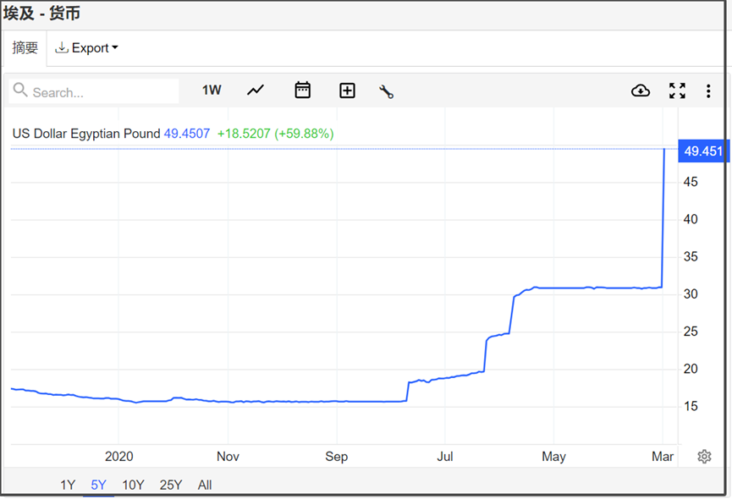Screen dimensions: 732x499
Task: Click the US Dollar Egyptian Pound legend
Action: [85, 134]
